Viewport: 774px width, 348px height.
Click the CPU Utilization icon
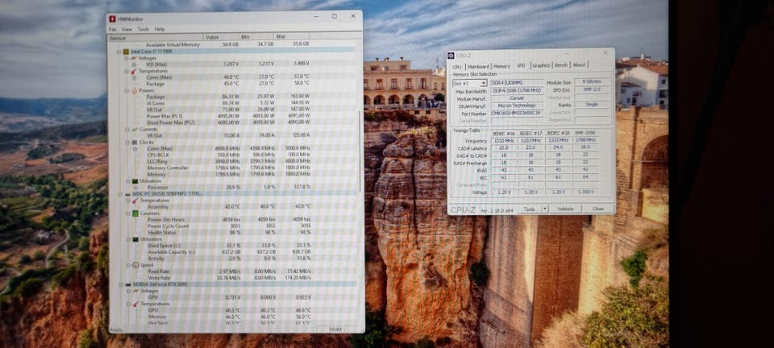pos(135,181)
